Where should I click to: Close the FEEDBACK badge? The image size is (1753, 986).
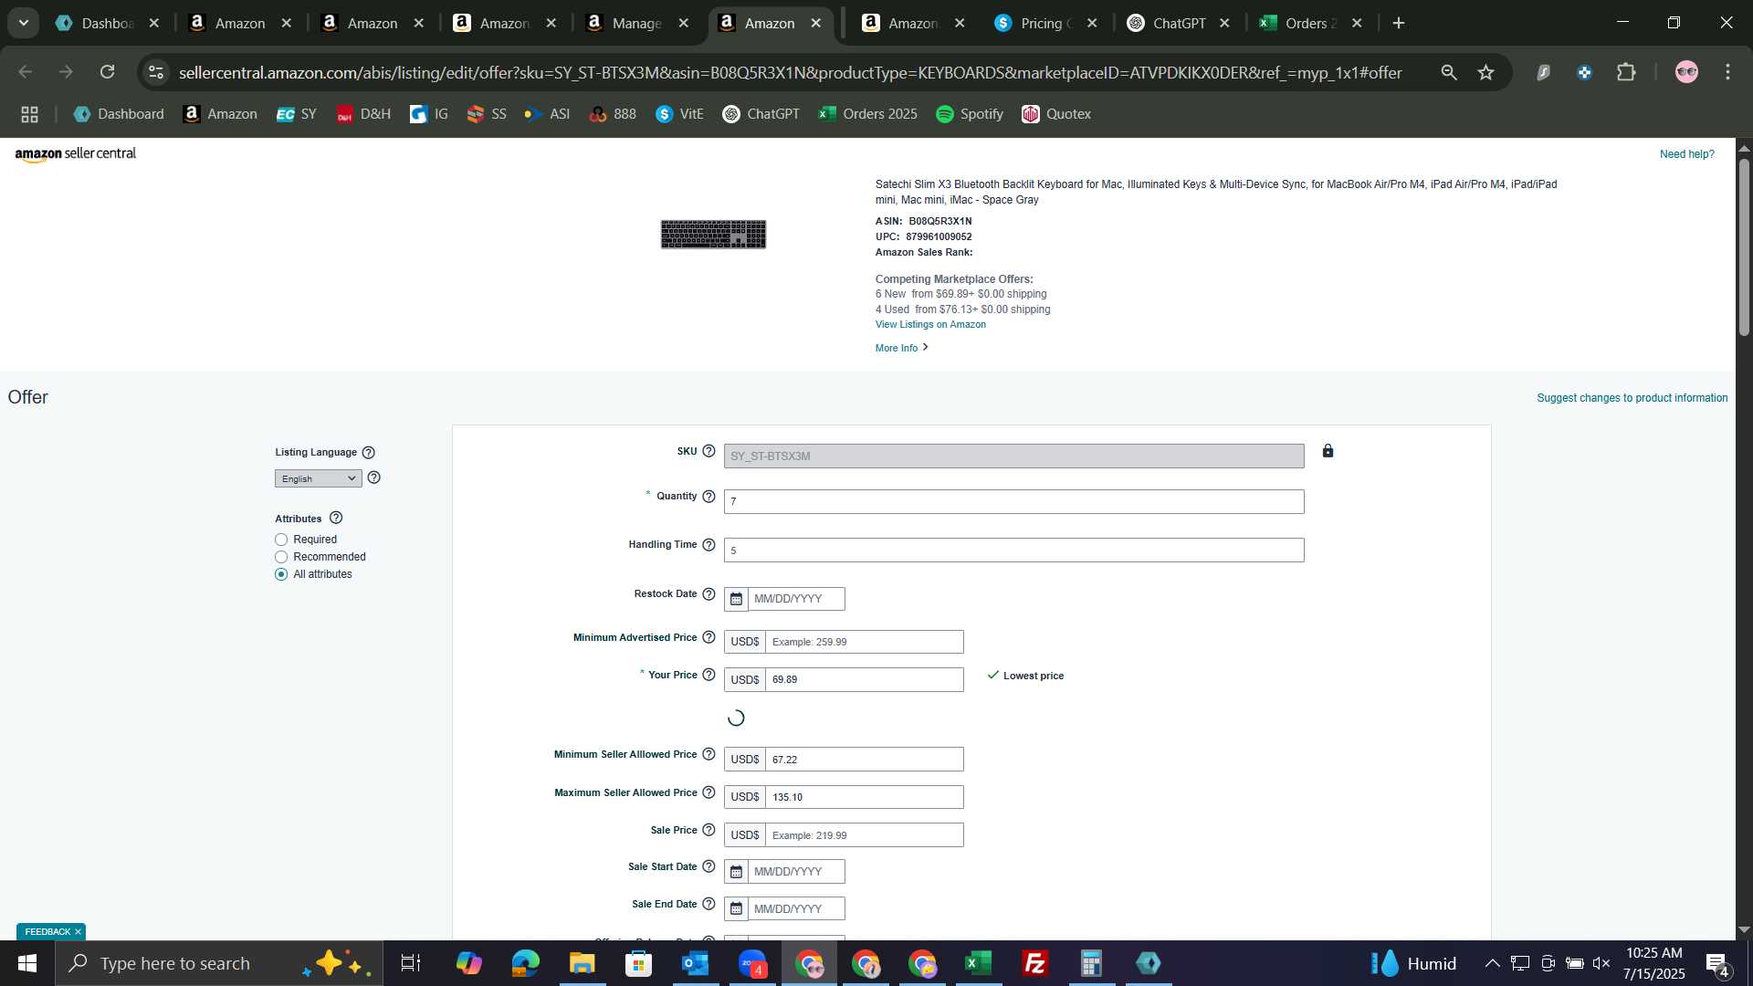[79, 932]
